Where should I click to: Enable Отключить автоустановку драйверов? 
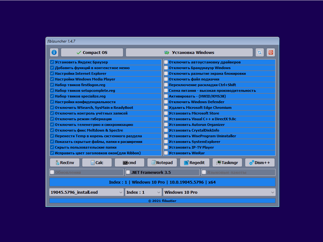pyautogui.click(x=166, y=62)
